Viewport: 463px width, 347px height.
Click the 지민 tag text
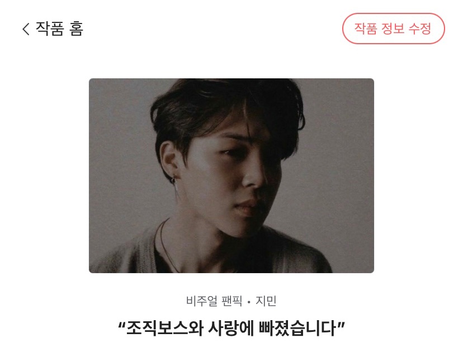266,301
